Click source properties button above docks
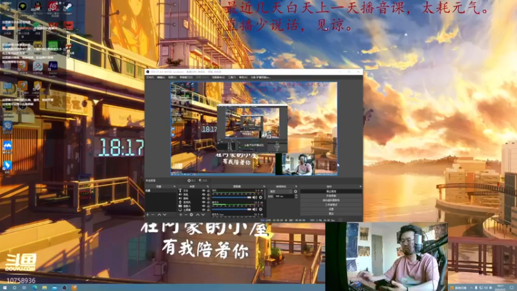Screen dimensions: 517x291 coord(191,180)
